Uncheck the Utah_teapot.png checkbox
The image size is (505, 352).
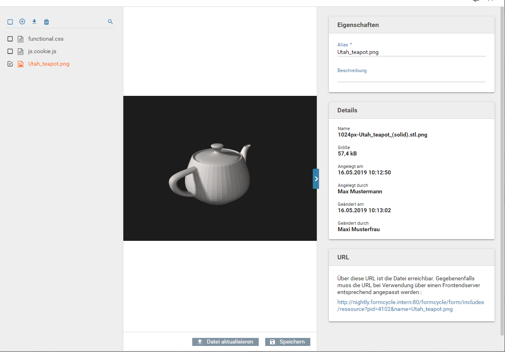(x=10, y=64)
